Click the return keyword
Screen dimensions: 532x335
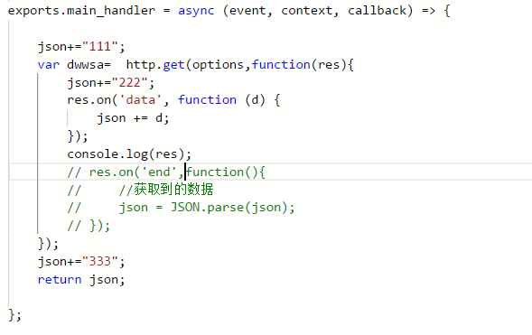[x=60, y=280]
